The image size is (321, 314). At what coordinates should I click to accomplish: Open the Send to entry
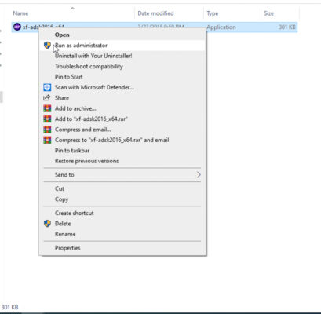tap(122, 174)
